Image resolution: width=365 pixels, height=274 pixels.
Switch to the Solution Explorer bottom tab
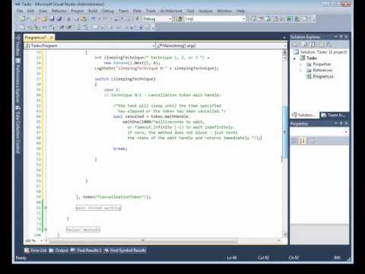pyautogui.click(x=304, y=115)
